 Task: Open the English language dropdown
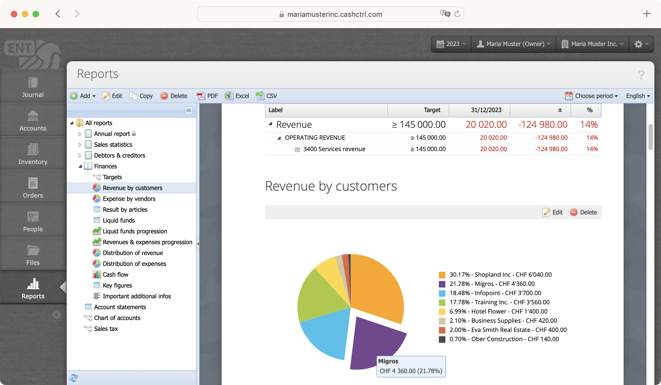[638, 96]
